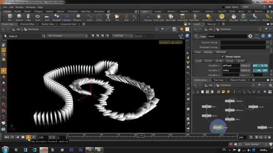Image resolution: width=273 pixels, height=153 pixels.
Task: Select the Torus shelf tool
Action: (x=38, y=17)
